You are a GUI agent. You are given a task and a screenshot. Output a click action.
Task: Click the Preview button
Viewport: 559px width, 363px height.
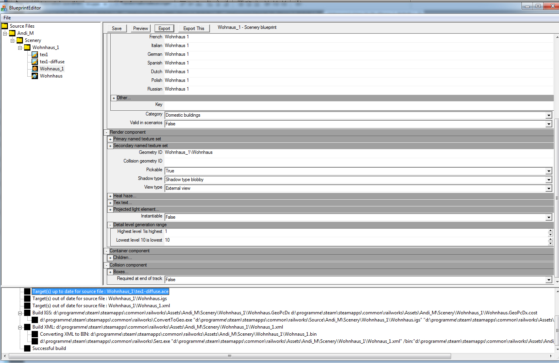[x=140, y=28]
